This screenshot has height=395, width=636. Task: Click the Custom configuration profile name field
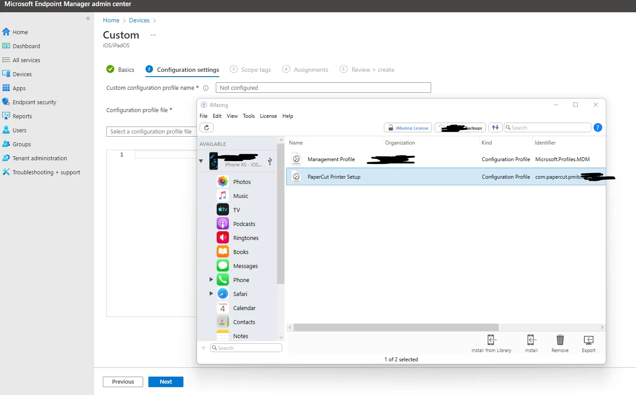click(x=323, y=88)
